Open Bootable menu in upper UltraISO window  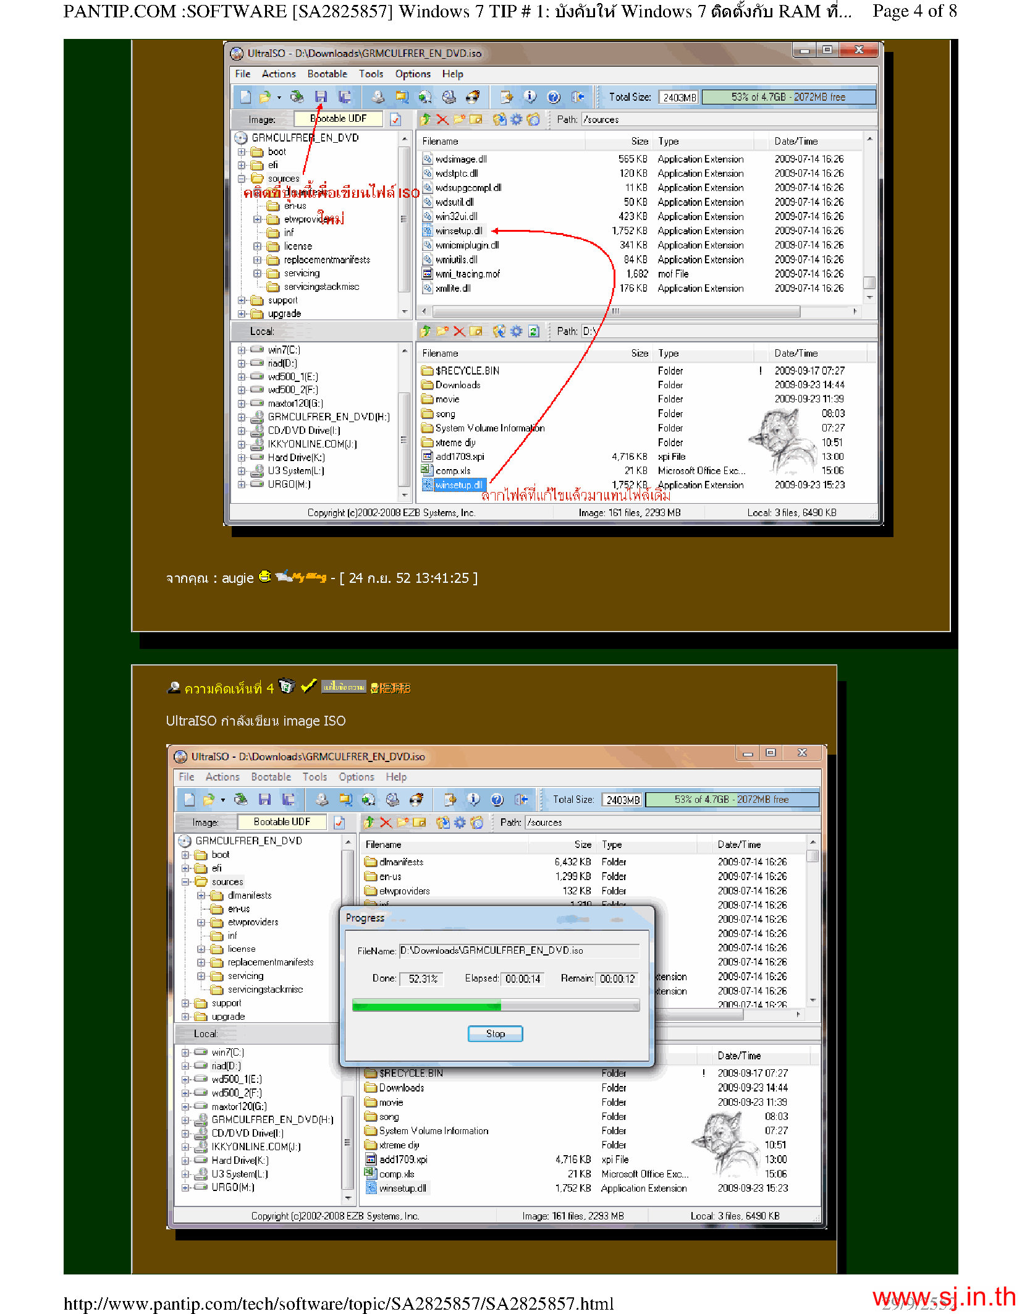coord(327,74)
